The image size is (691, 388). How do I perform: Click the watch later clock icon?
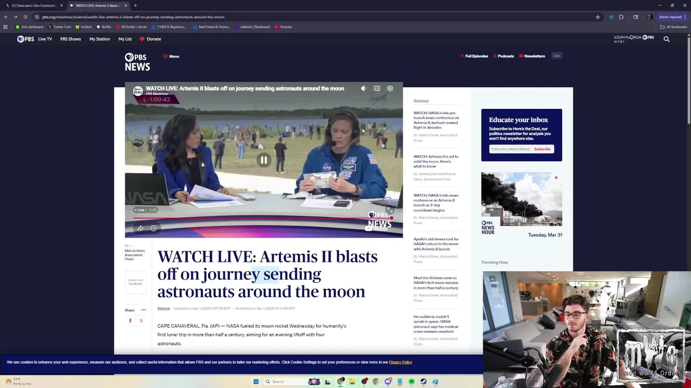coord(153,228)
